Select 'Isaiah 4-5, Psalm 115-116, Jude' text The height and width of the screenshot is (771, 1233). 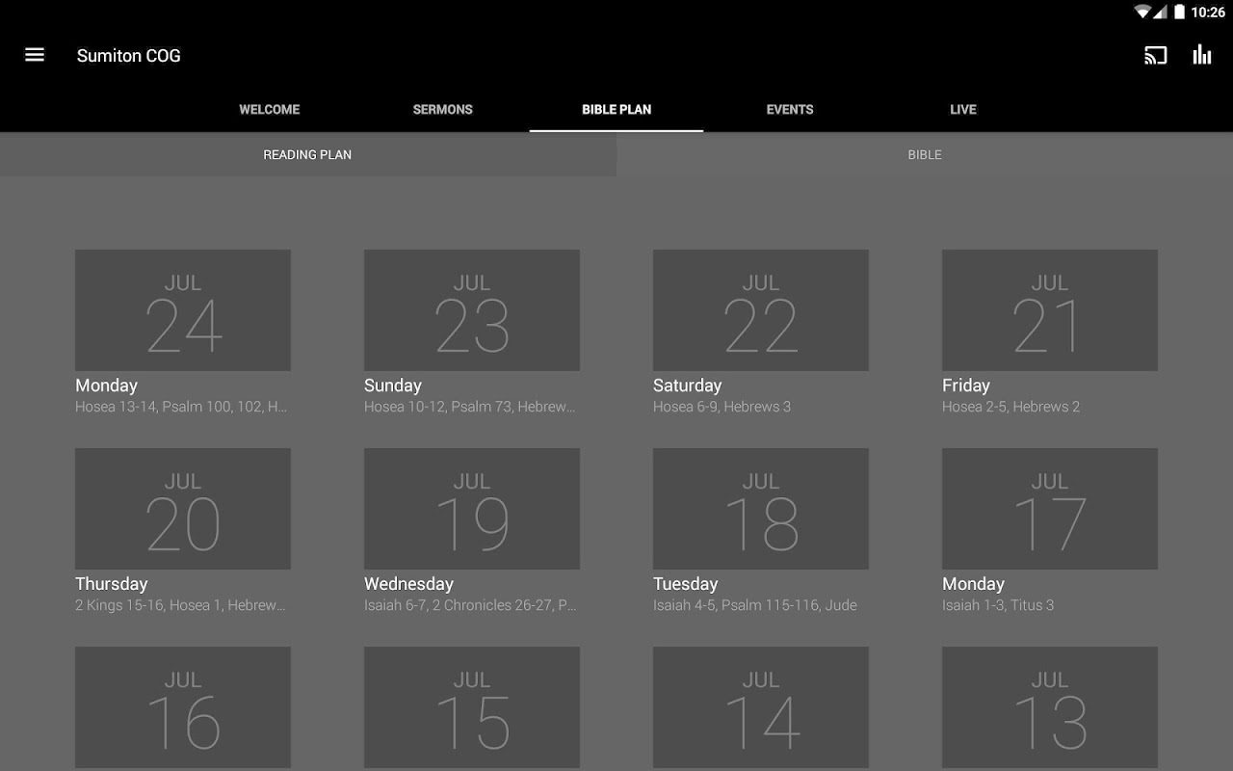pyautogui.click(x=755, y=605)
